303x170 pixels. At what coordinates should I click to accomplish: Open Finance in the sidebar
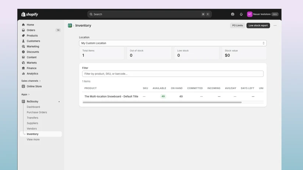click(31, 68)
